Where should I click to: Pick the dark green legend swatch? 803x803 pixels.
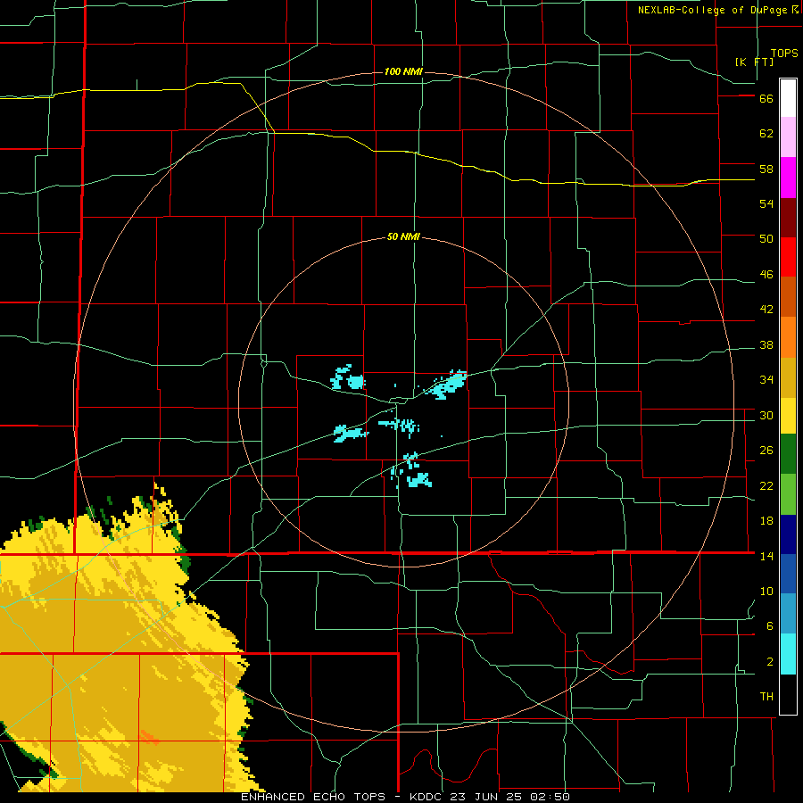(788, 454)
